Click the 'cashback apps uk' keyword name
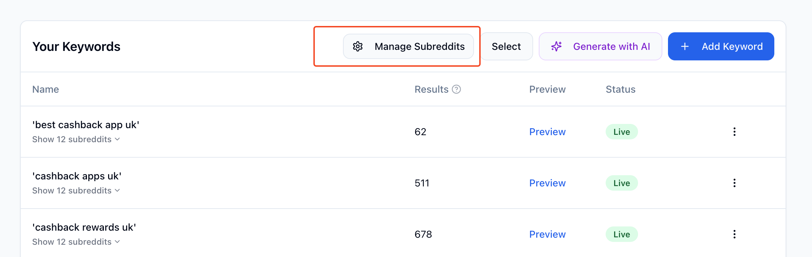The image size is (812, 257). 77,176
